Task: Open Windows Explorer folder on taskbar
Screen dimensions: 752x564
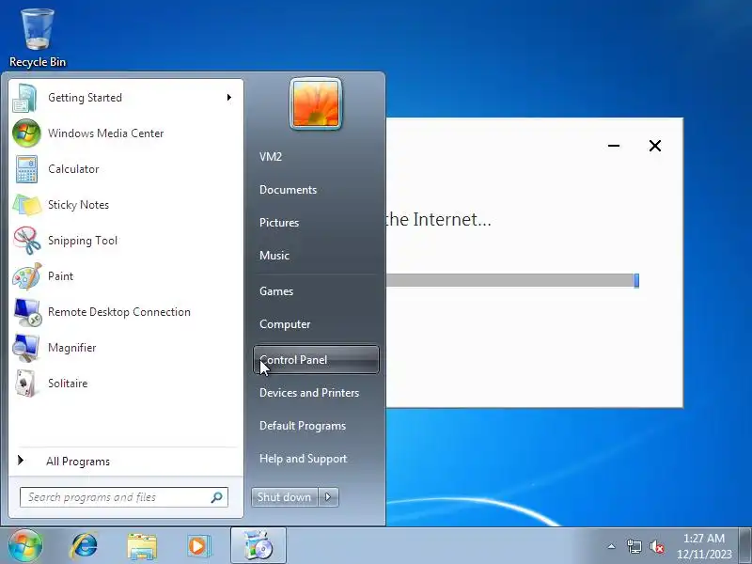Action: [142, 546]
